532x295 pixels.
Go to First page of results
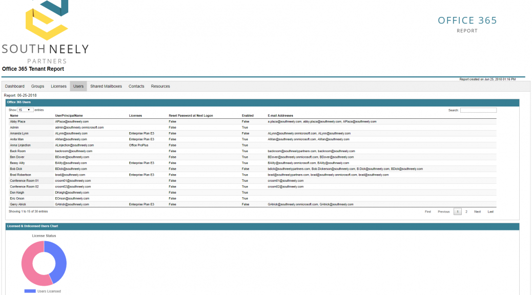[428, 212]
